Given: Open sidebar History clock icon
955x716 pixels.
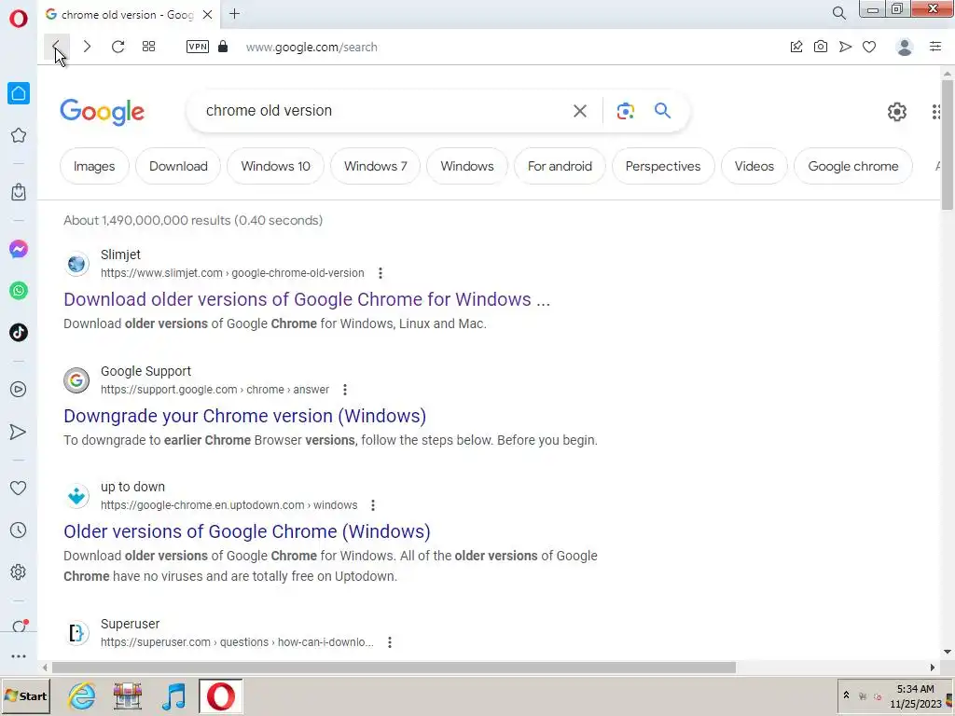Looking at the screenshot, I should [x=19, y=530].
